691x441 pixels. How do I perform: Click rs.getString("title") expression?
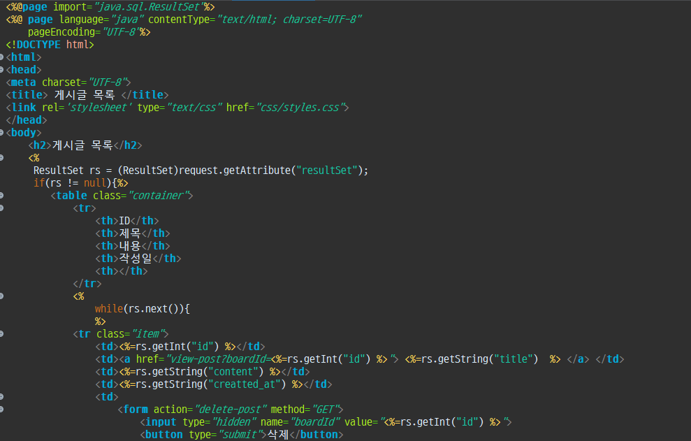point(479,359)
